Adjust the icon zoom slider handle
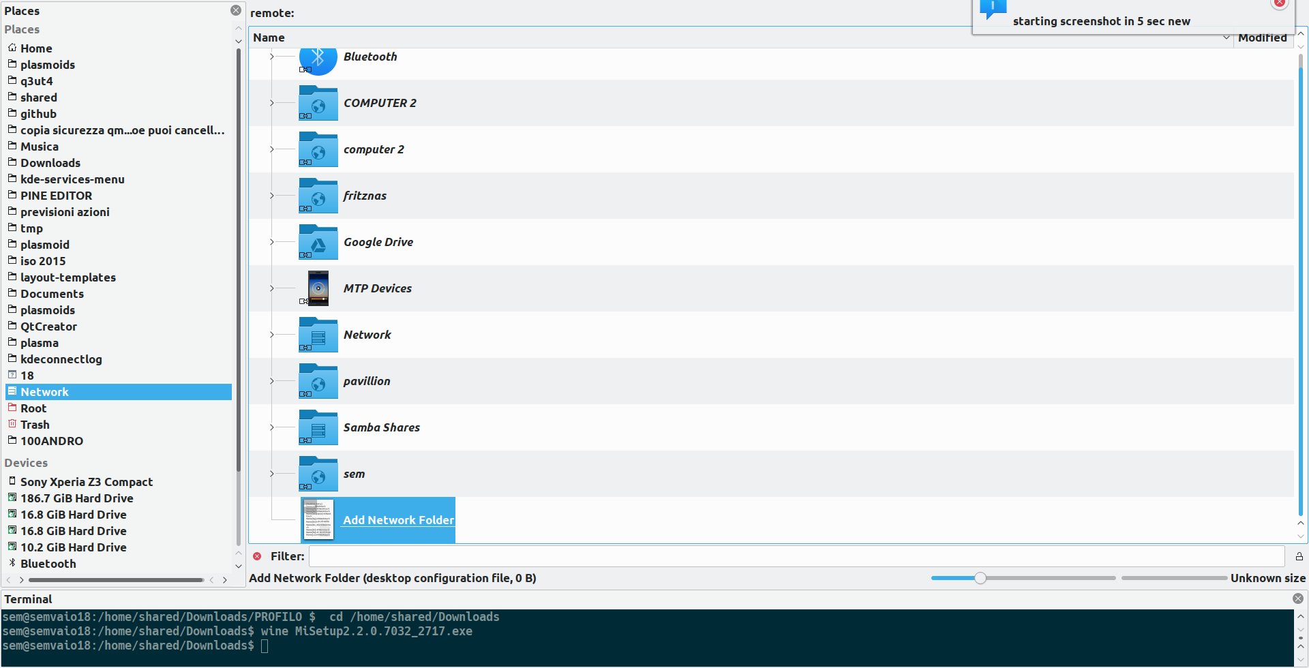This screenshot has width=1309, height=668. coord(980,578)
